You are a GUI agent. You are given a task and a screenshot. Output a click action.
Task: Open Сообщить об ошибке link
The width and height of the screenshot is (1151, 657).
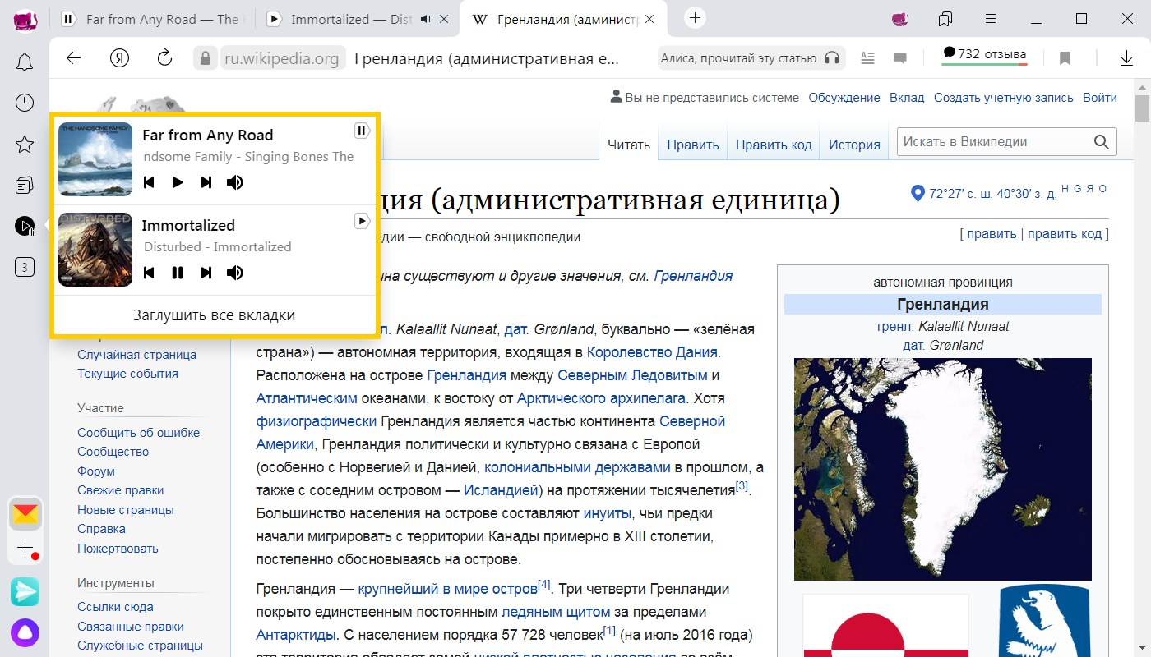(139, 433)
